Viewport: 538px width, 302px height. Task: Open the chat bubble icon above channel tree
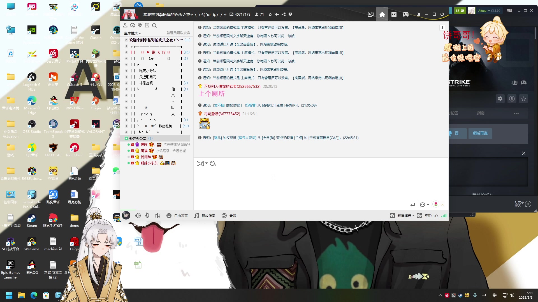tap(133, 25)
